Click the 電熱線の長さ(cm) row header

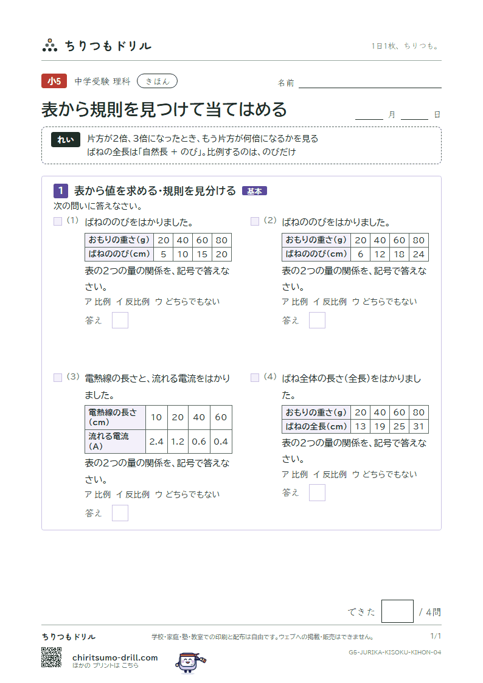pyautogui.click(x=116, y=417)
